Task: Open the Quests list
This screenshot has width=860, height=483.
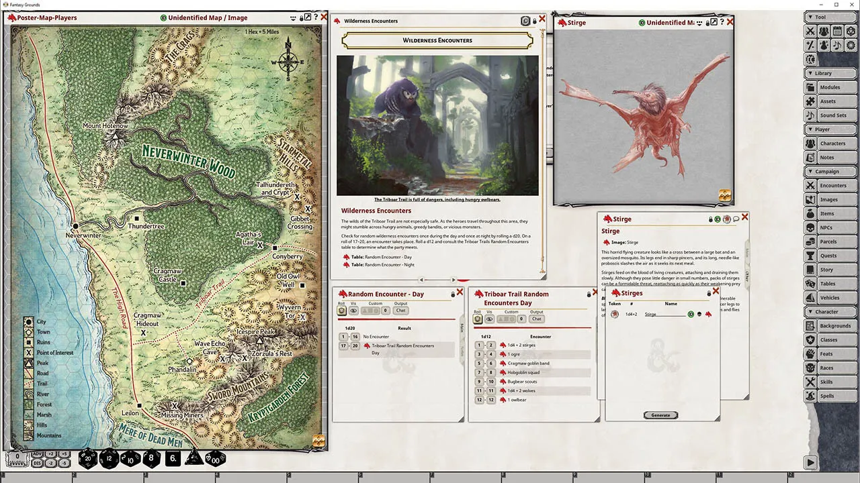Action: (x=836, y=256)
